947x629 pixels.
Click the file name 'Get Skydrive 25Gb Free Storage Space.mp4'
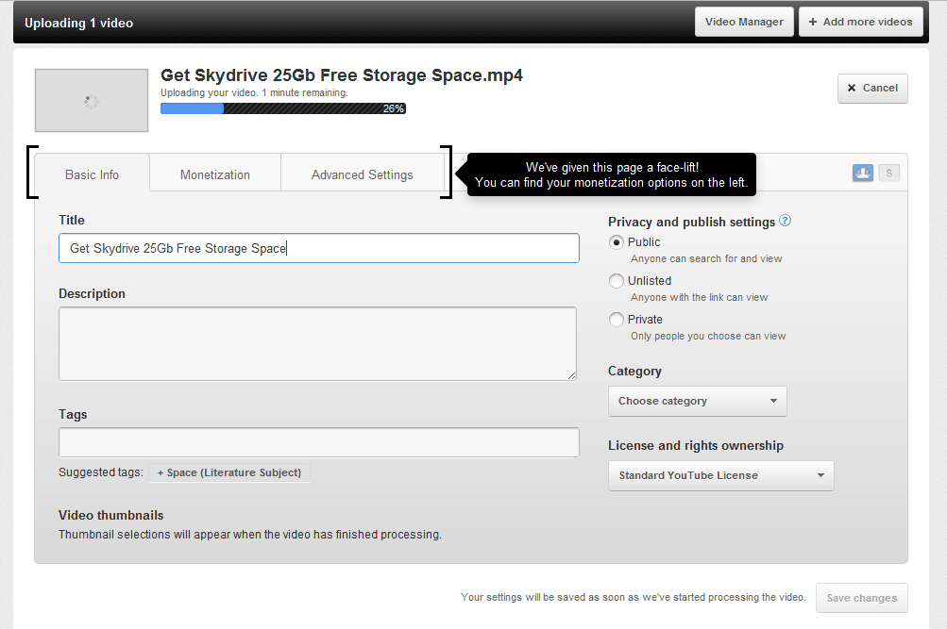tap(342, 75)
